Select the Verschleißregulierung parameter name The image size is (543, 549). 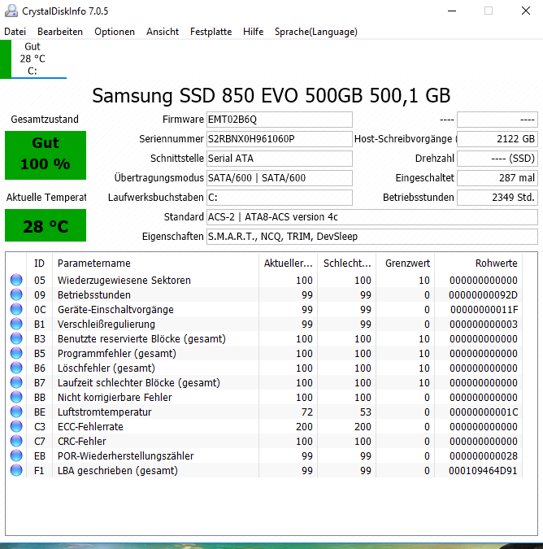point(106,325)
